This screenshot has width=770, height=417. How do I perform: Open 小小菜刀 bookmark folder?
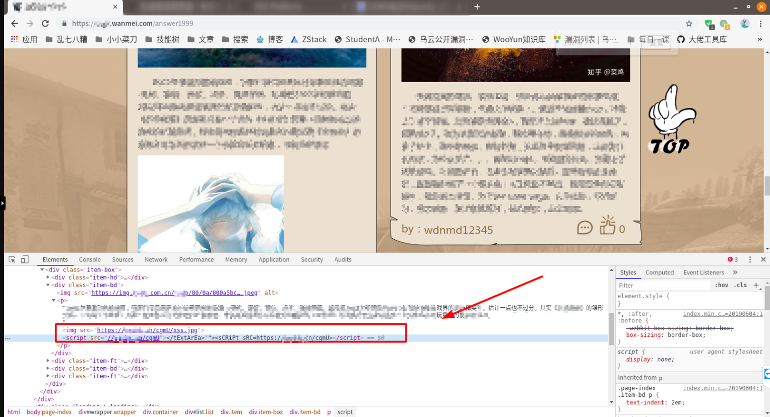point(116,39)
